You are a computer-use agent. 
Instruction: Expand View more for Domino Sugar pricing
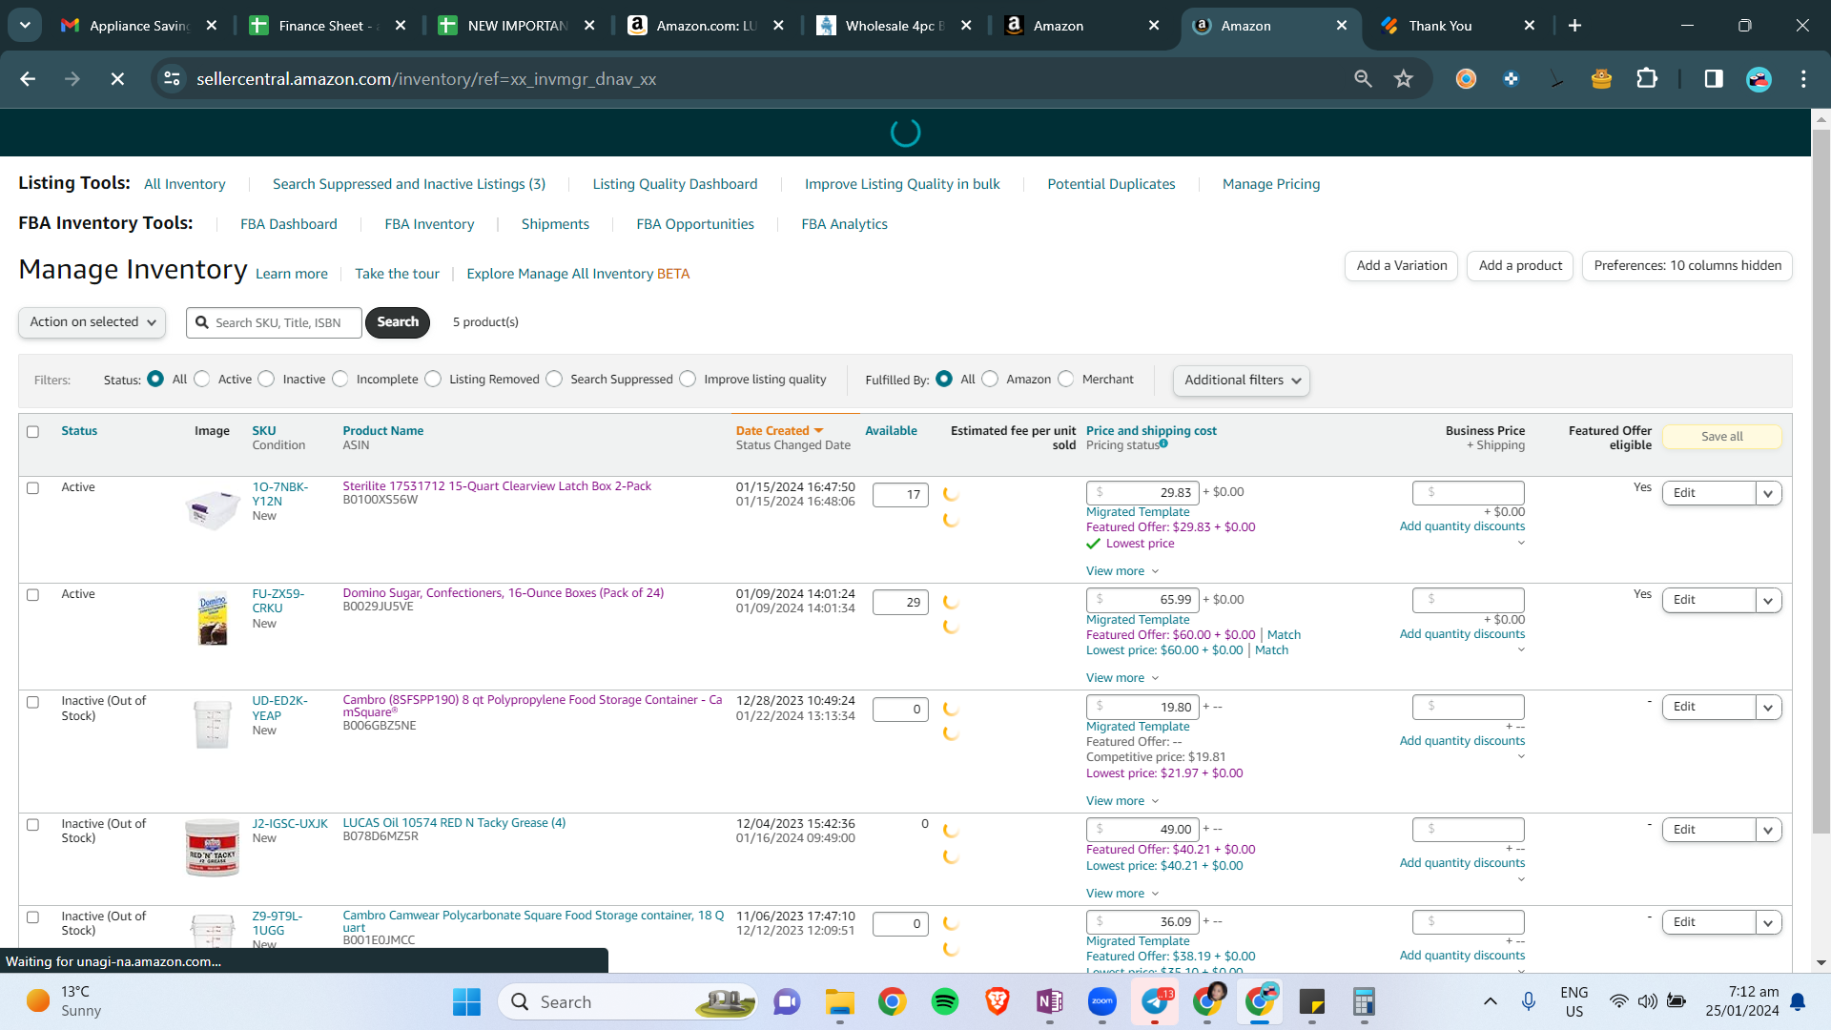(1122, 678)
